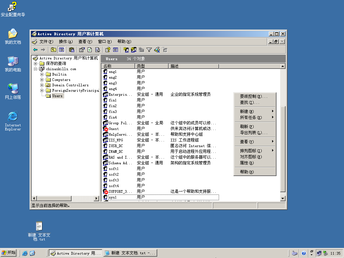Select the soft2 user row
344x258 pixels.
[161, 174]
